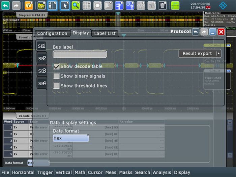Uncheck Show decode table
236x177 pixels.
click(56, 66)
